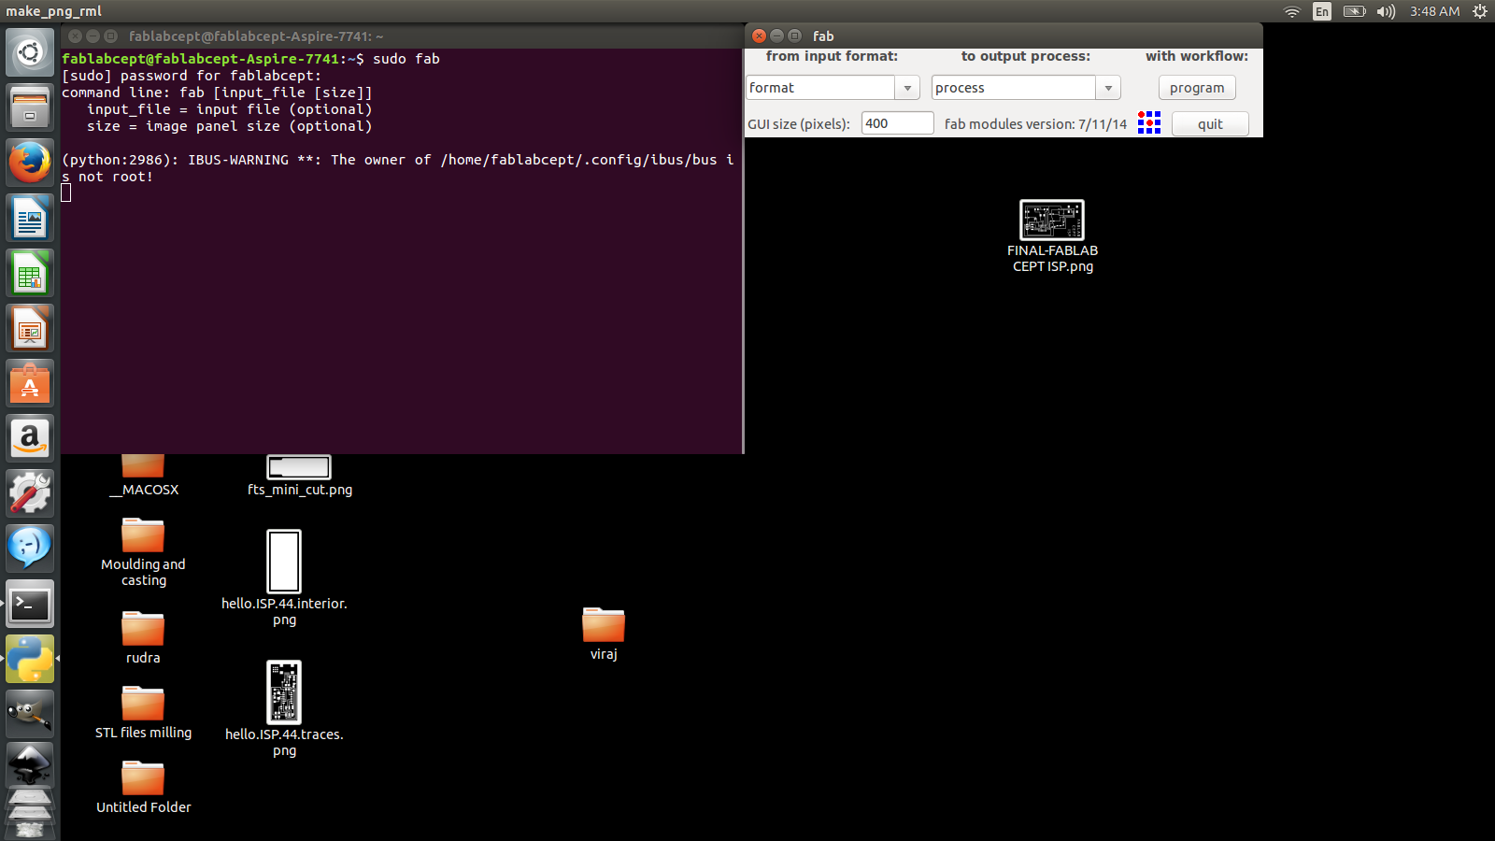
Task: Open LibreOffice Impress from the dock
Action: click(30, 328)
